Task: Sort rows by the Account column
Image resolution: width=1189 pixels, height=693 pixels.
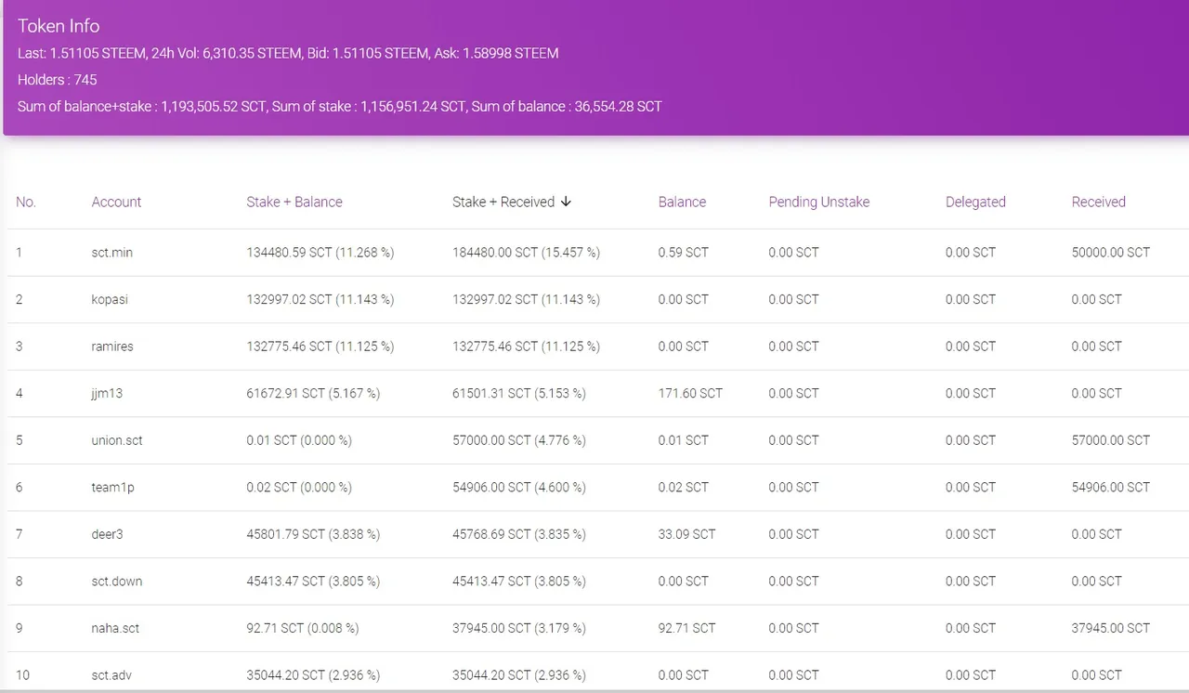Action: 116,202
